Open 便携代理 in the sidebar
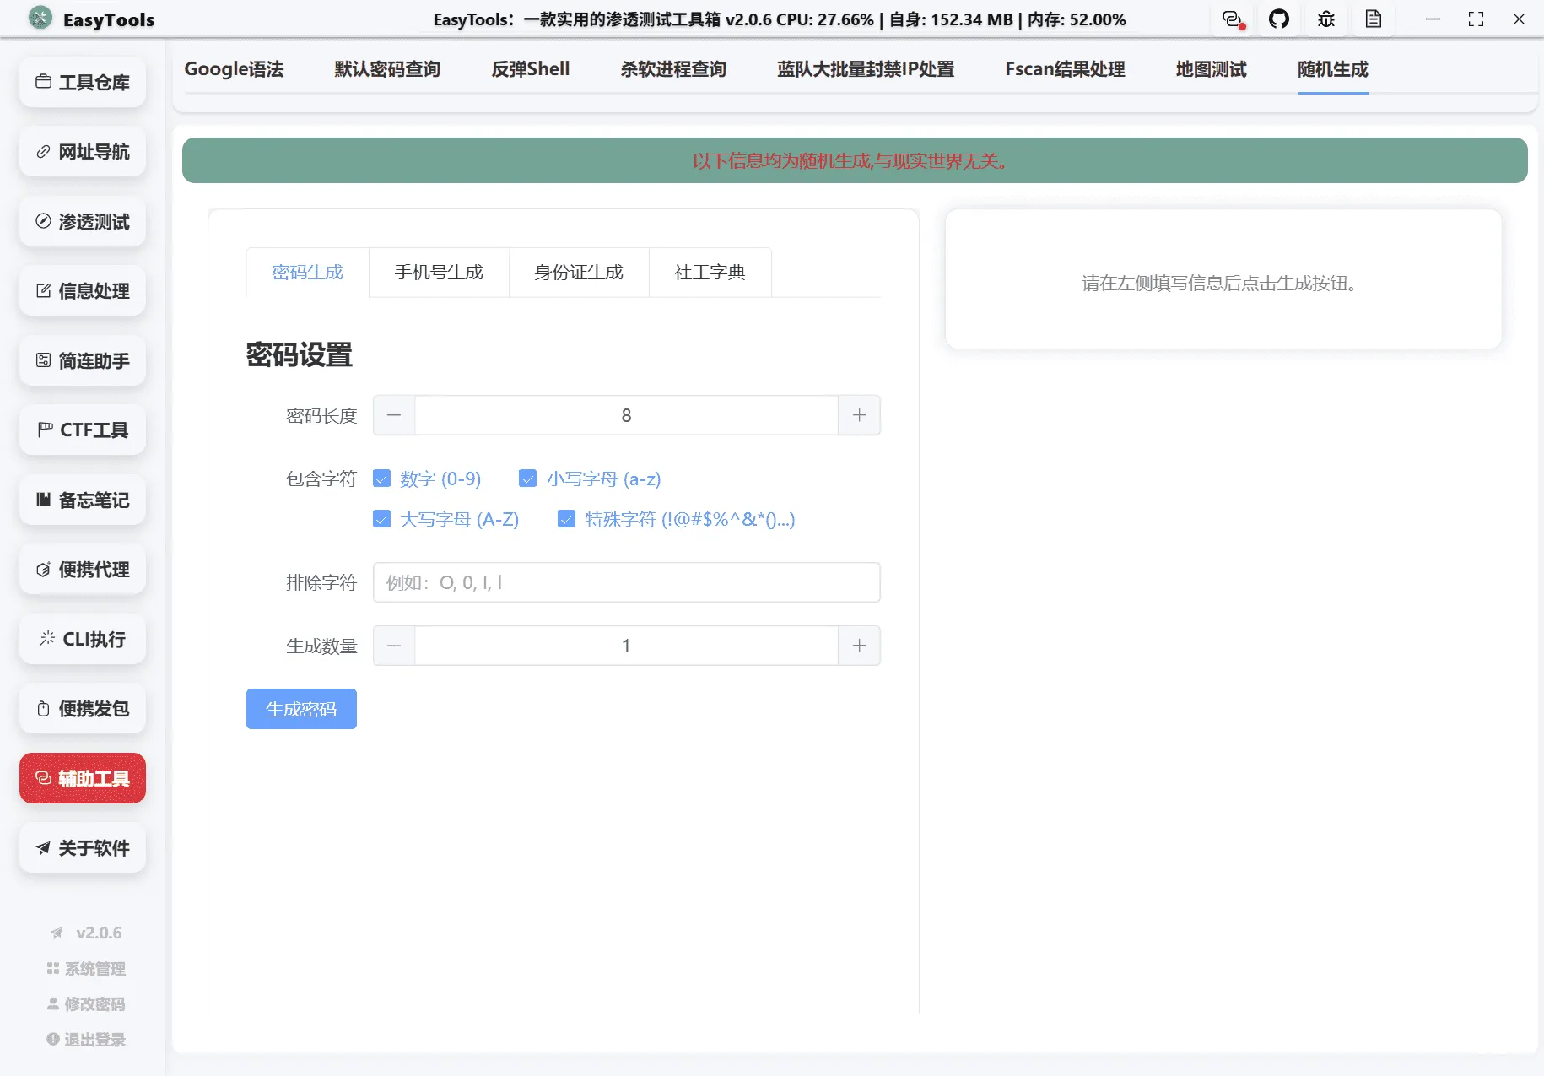 tap(82, 569)
